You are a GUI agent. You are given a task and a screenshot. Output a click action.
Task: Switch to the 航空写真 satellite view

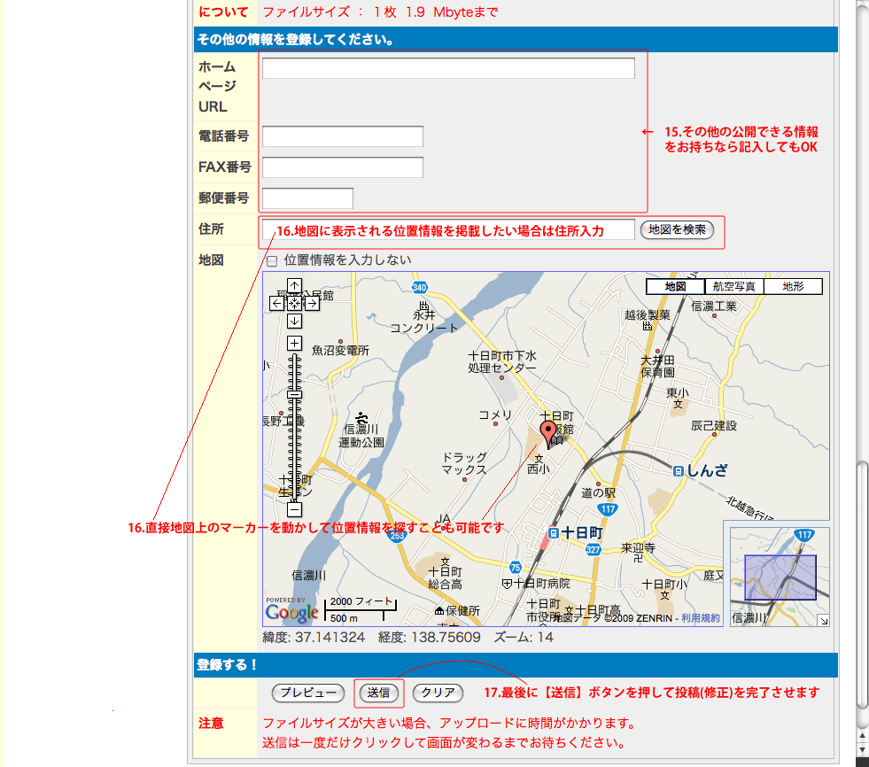tap(733, 286)
